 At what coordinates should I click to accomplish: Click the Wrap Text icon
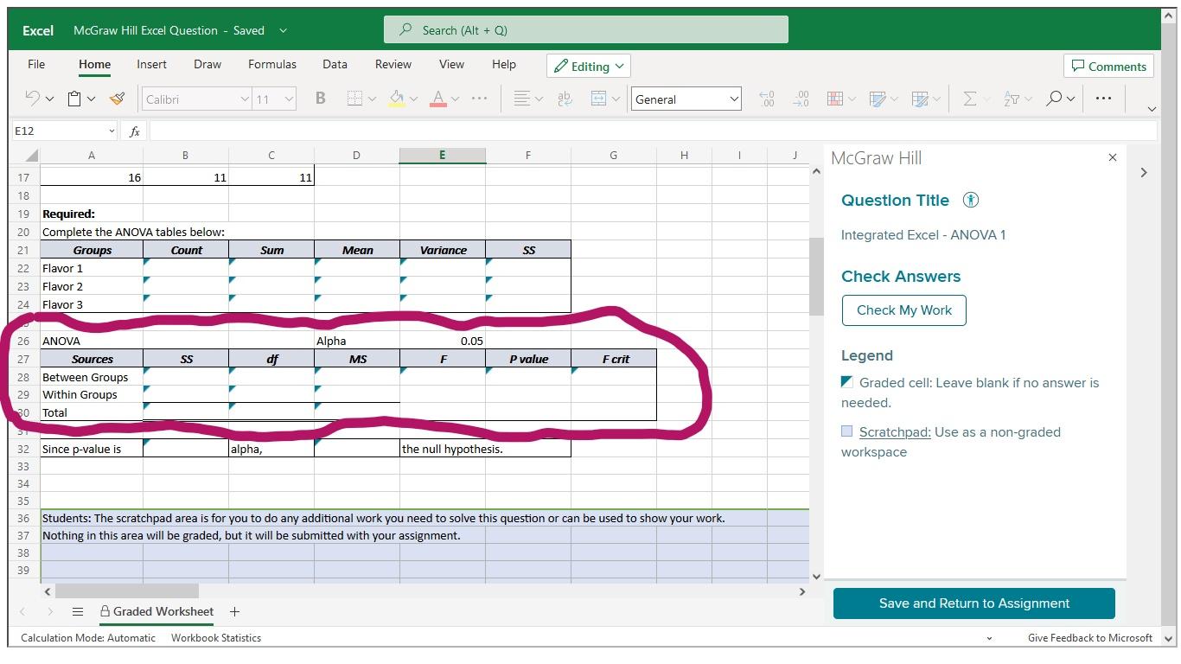[x=565, y=98]
